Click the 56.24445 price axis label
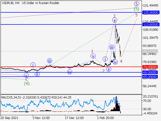 point(150,86)
